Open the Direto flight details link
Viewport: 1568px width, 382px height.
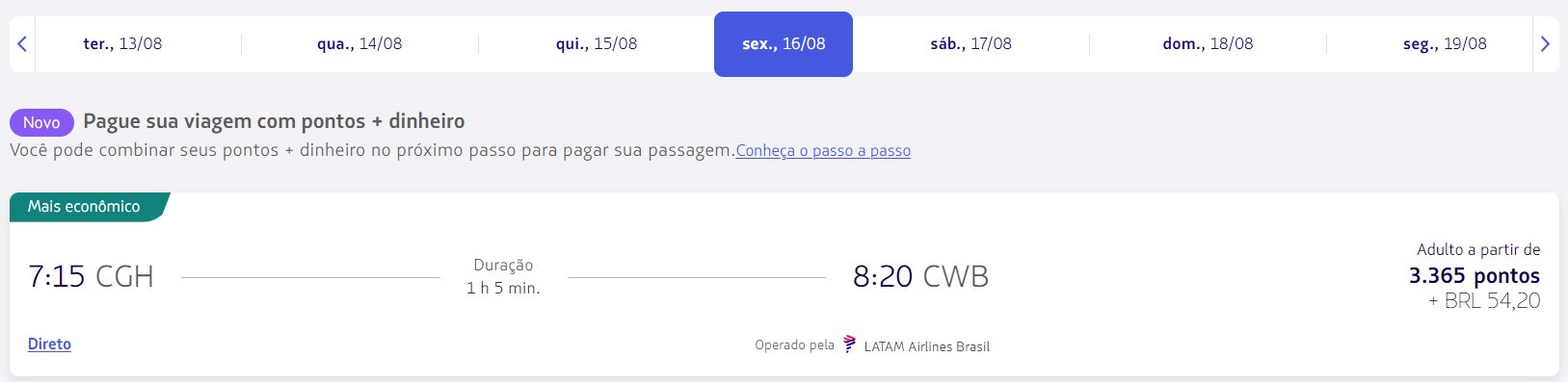click(x=49, y=344)
